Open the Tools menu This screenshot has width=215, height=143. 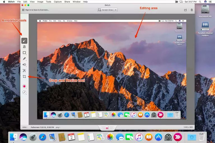48,2
